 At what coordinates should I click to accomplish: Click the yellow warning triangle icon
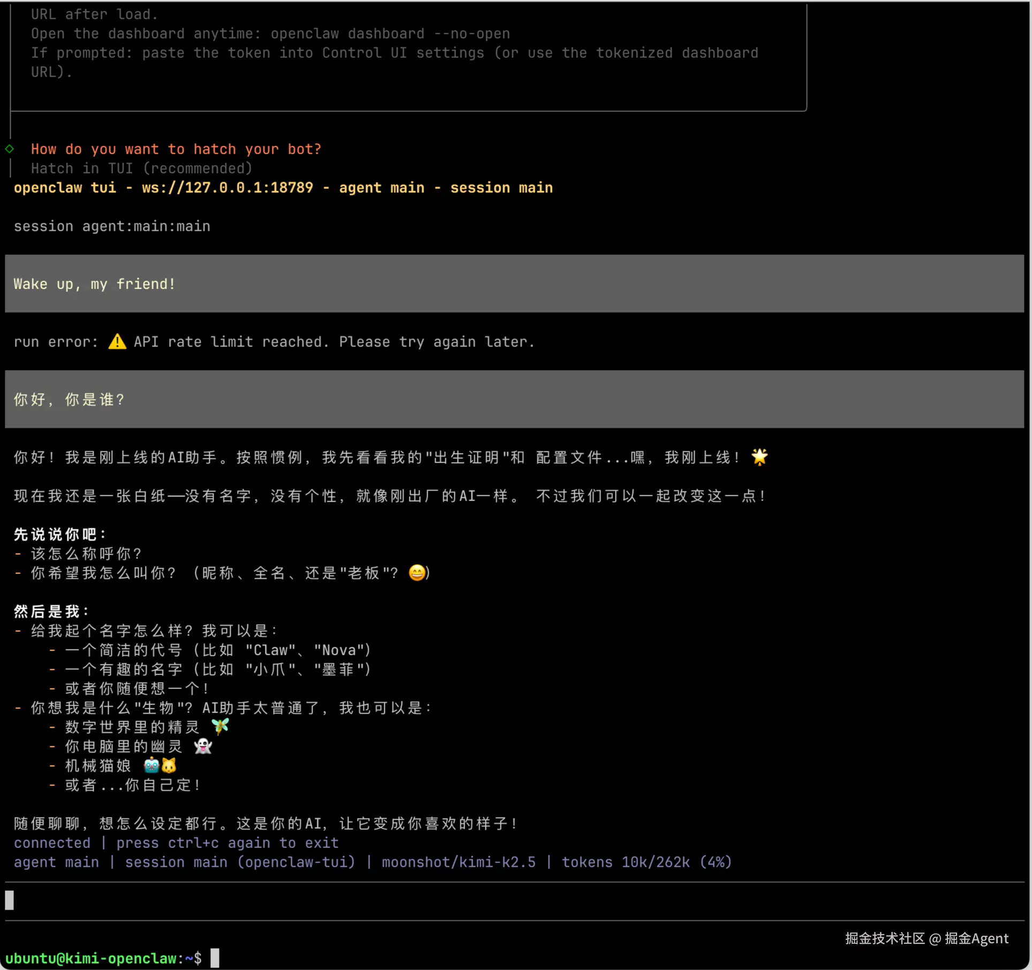pyautogui.click(x=117, y=342)
